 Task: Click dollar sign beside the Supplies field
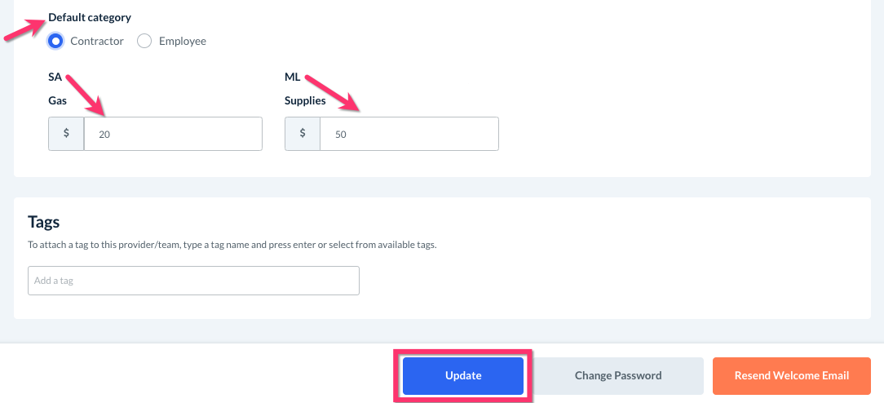pos(303,134)
